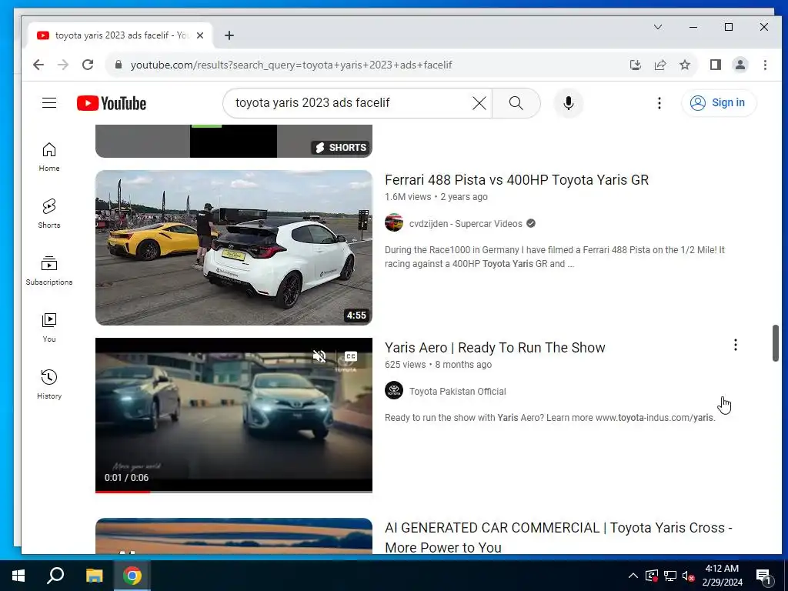Screen dimensions: 788x591
Task: Open File Explorer from the taskbar
Action: [94, 576]
